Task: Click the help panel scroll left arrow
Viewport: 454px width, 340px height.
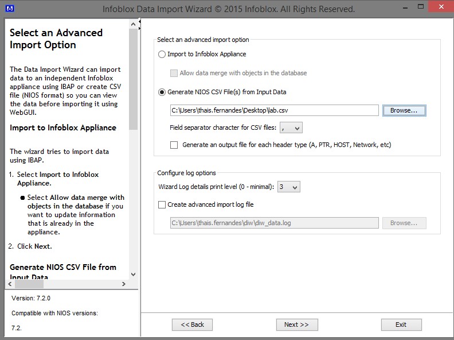Action: pyautogui.click(x=10, y=284)
